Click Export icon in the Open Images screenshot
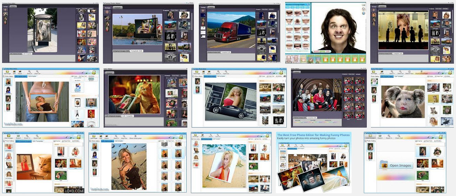The width and height of the screenshot is (456, 196). coord(380,137)
